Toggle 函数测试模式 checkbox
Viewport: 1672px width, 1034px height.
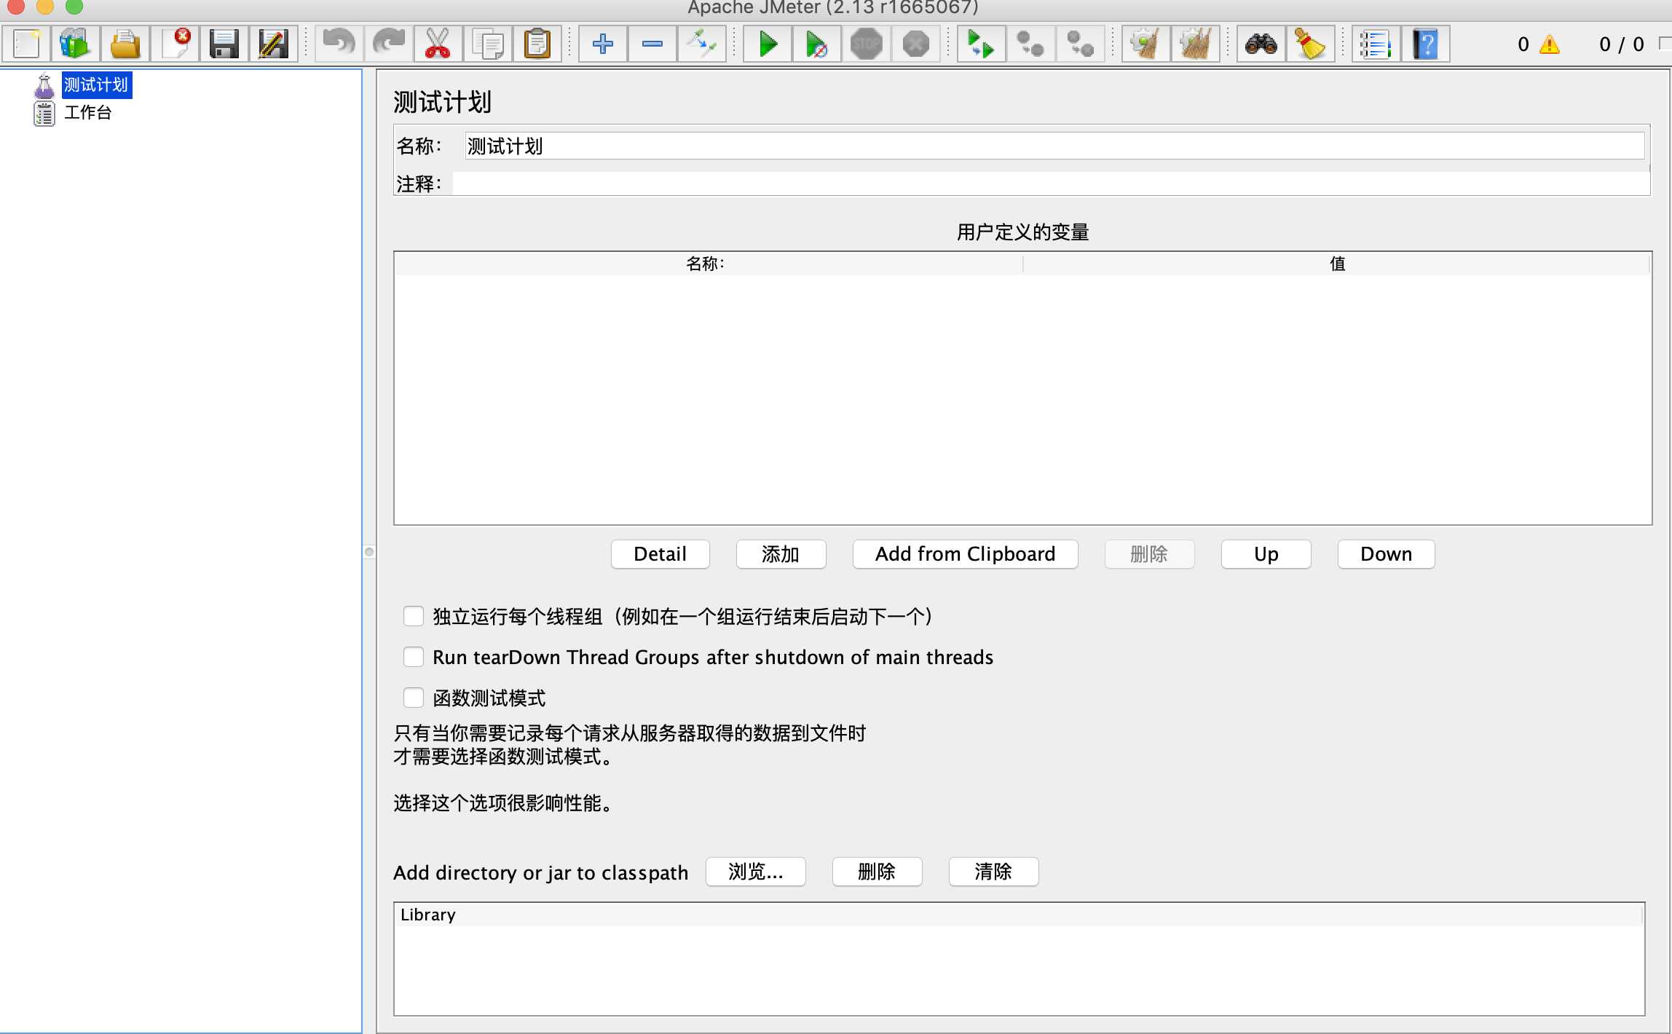click(413, 698)
